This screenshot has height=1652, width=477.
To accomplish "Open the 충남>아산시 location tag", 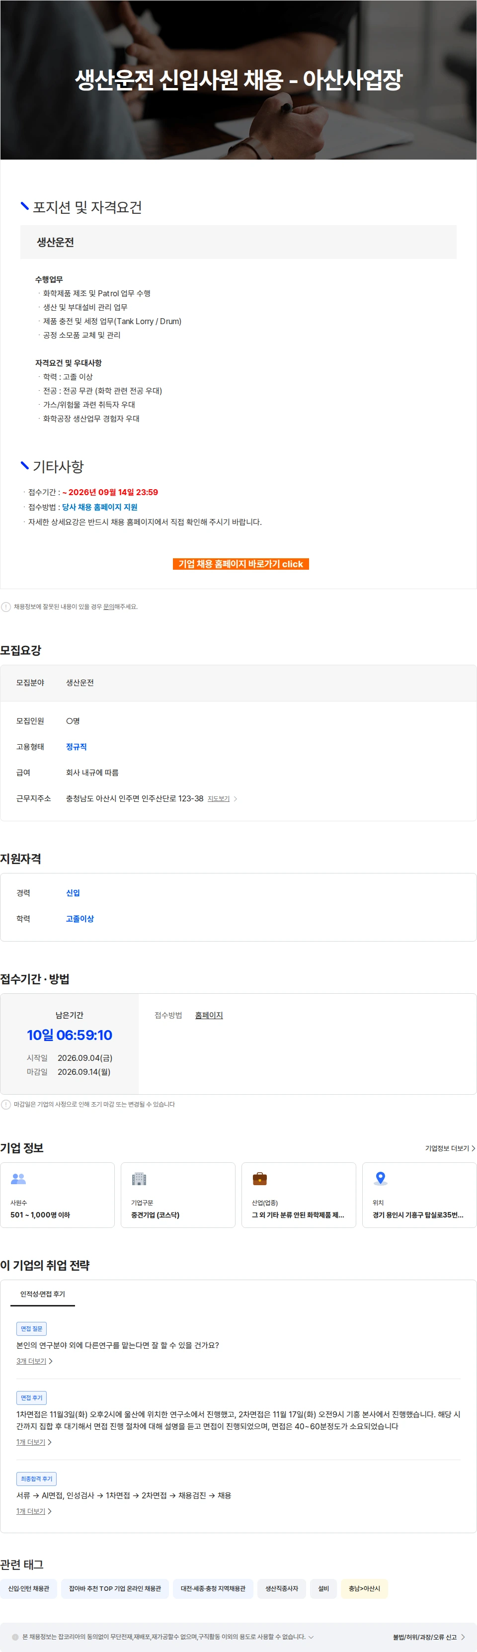I will [364, 1588].
